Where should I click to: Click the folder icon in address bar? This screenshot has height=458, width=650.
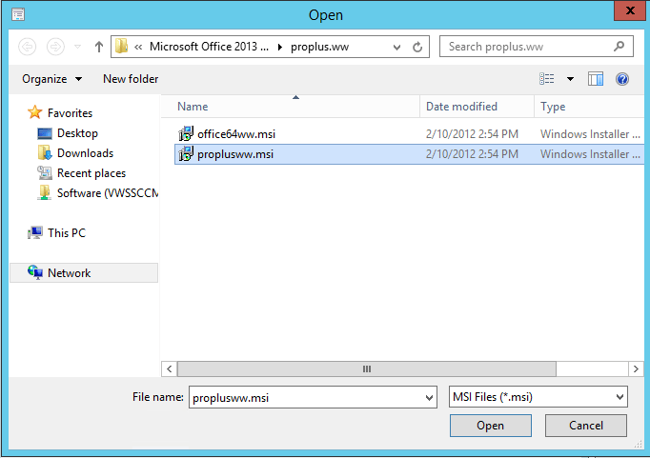(x=121, y=47)
